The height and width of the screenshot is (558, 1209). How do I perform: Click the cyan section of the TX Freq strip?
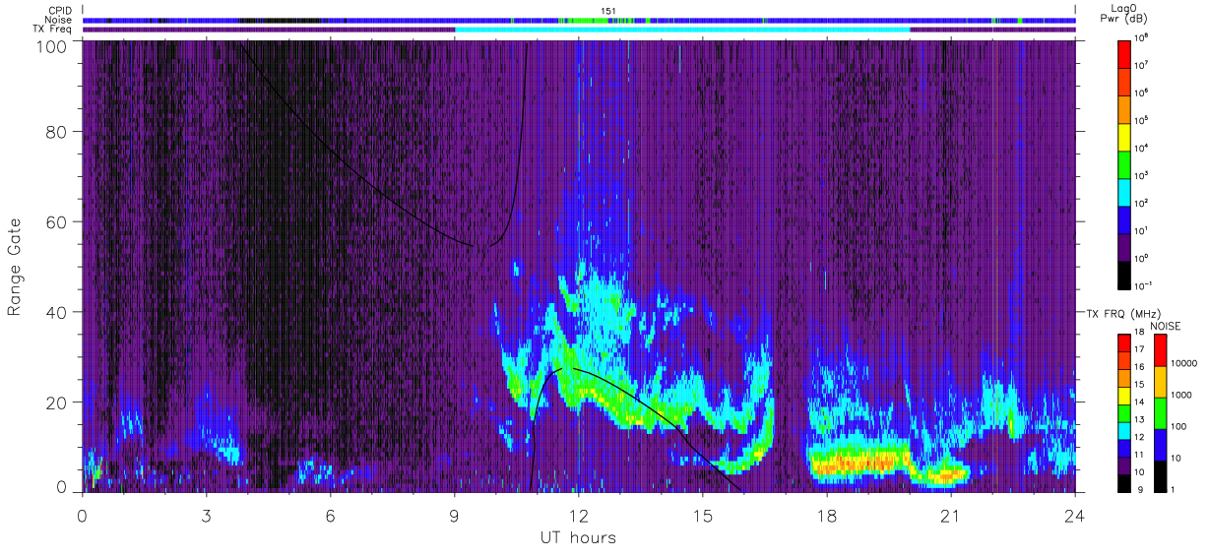[x=682, y=30]
